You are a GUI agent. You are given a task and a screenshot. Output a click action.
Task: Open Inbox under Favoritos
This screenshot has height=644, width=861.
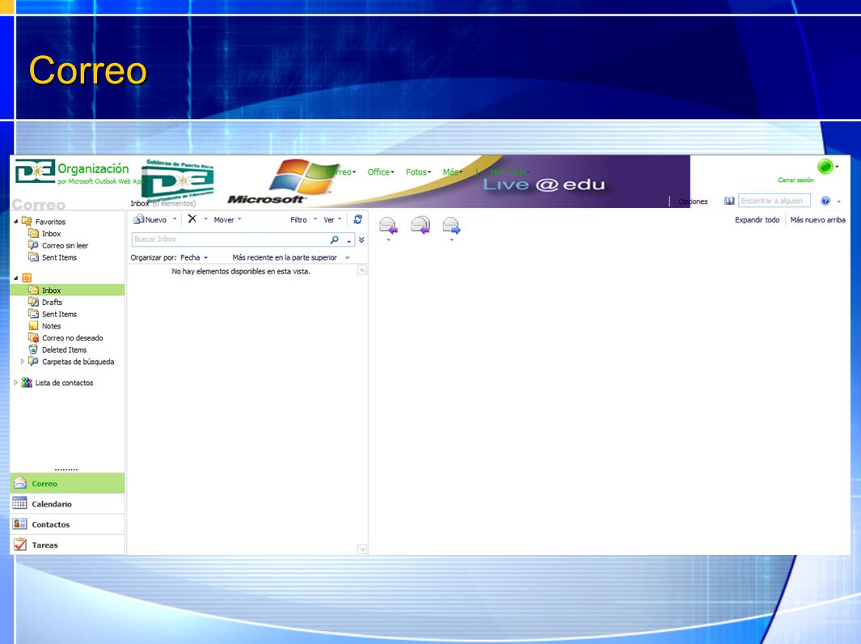(x=52, y=234)
